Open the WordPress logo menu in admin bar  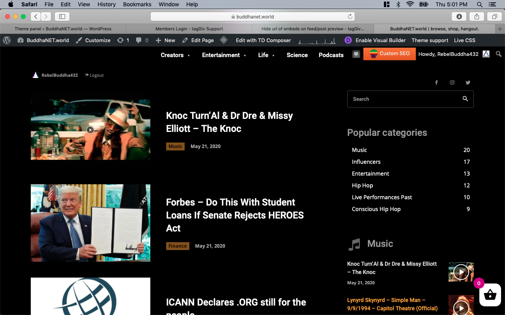[7, 40]
